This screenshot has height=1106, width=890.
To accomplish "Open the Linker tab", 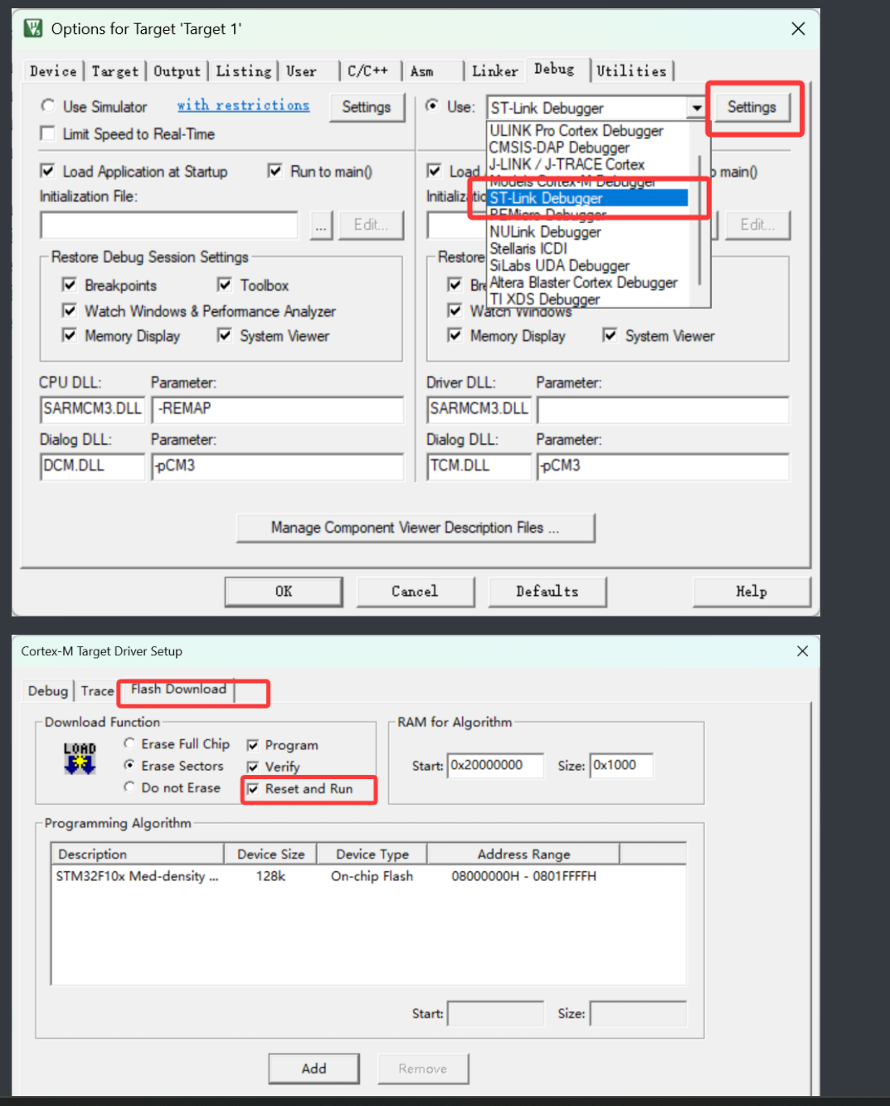I will point(495,71).
